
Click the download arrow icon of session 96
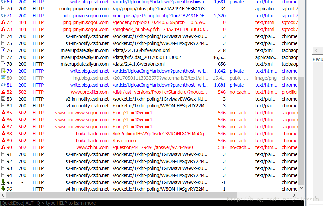click(x=3, y=189)
